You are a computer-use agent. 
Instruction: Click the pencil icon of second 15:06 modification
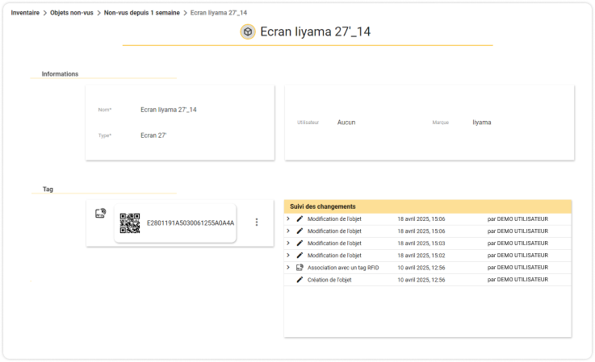coord(300,231)
